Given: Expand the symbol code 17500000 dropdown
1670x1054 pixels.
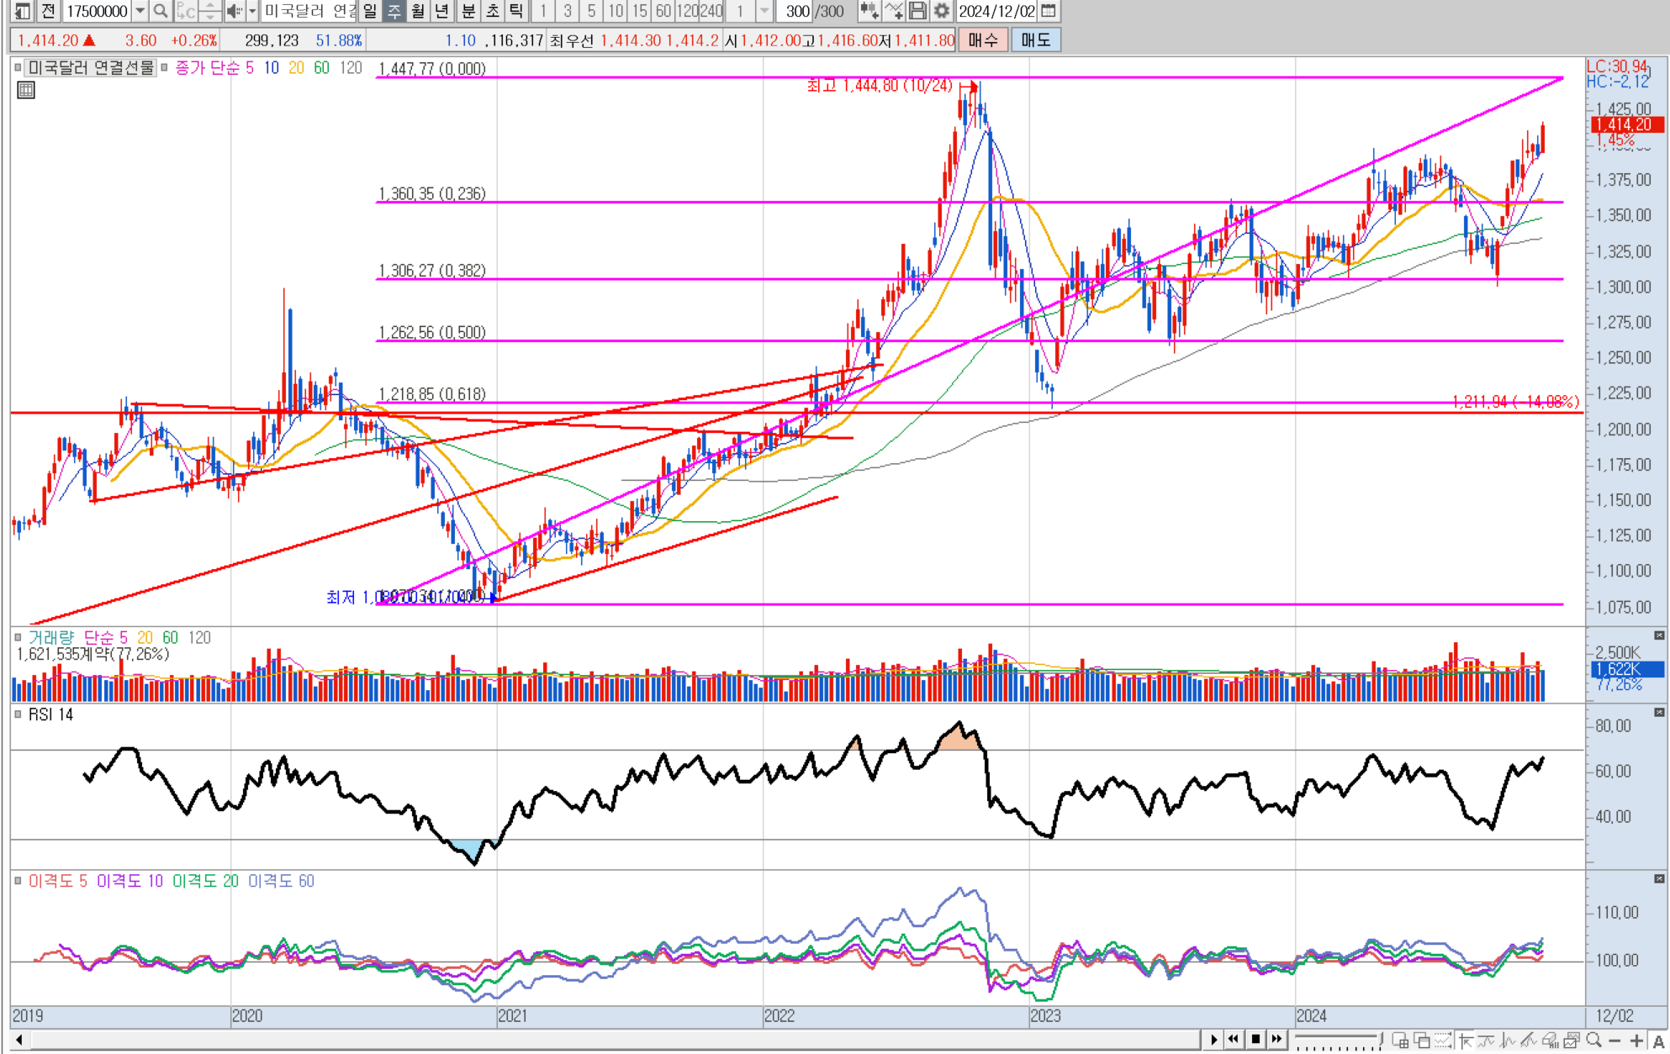Looking at the screenshot, I should [140, 11].
